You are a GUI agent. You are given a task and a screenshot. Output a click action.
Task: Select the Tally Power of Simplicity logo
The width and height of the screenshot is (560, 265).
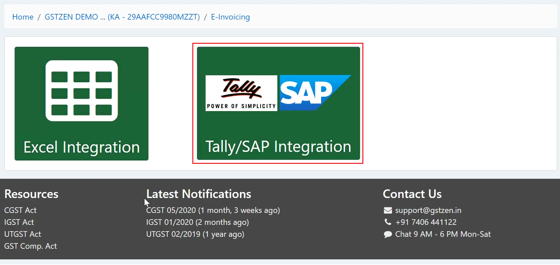(x=241, y=93)
